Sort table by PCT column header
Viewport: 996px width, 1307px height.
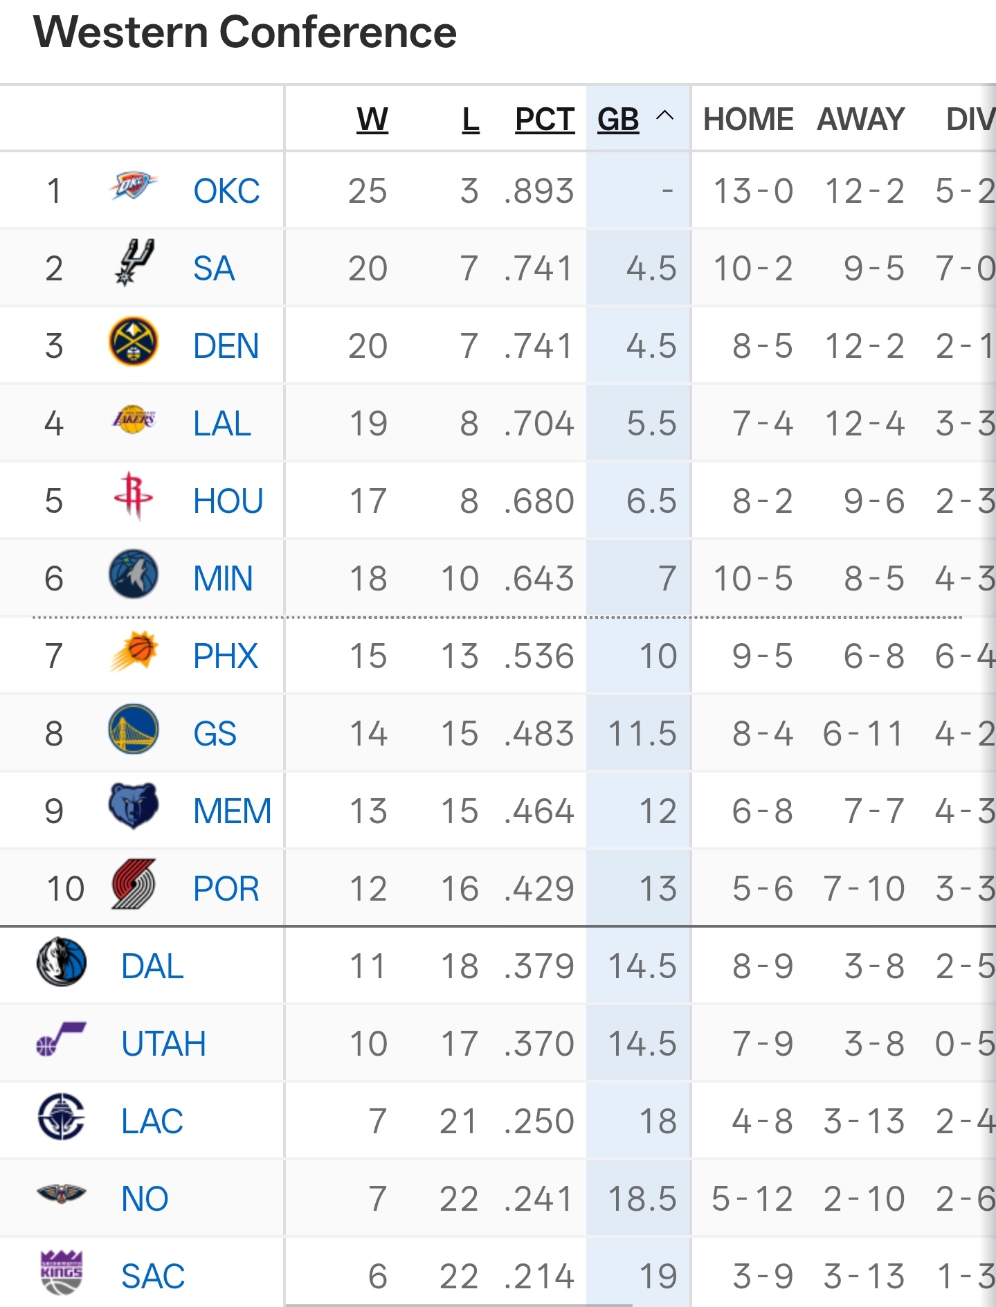545,120
